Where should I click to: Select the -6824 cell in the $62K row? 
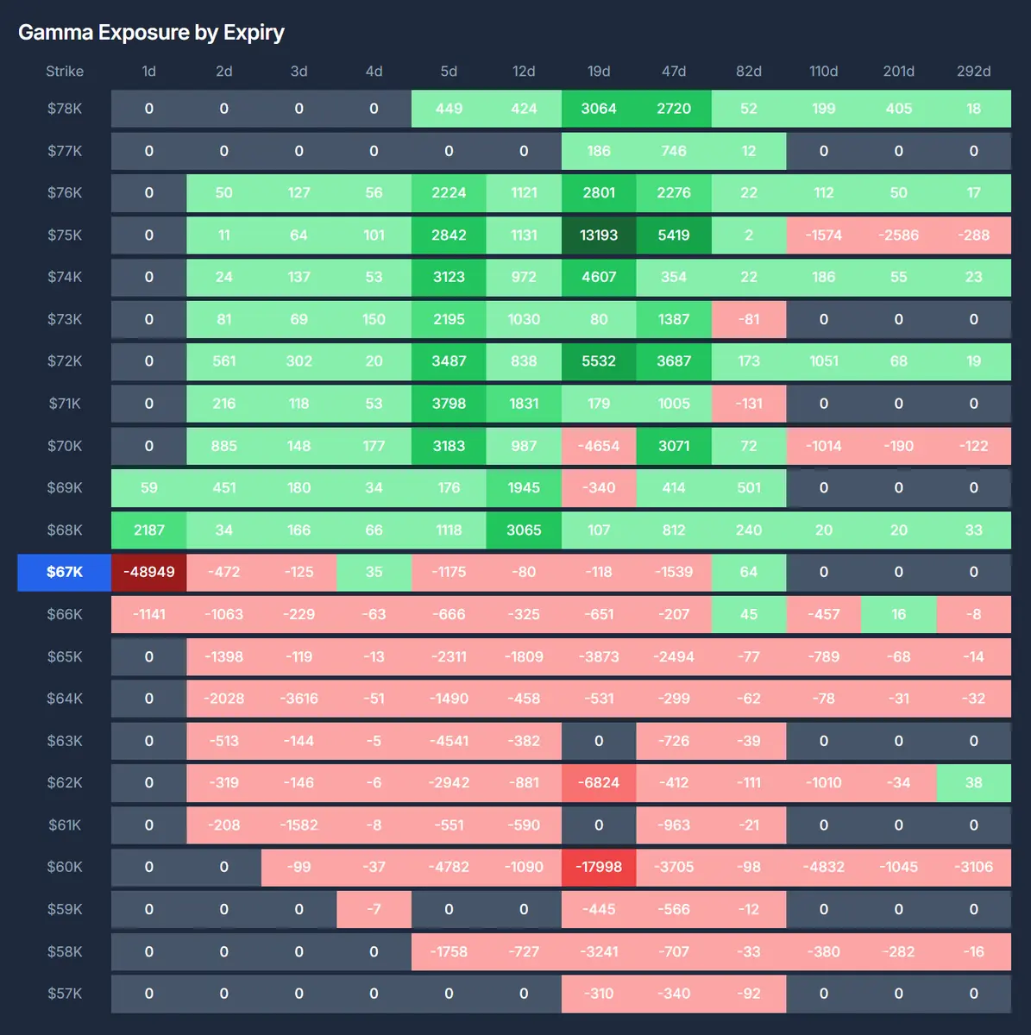coord(599,783)
